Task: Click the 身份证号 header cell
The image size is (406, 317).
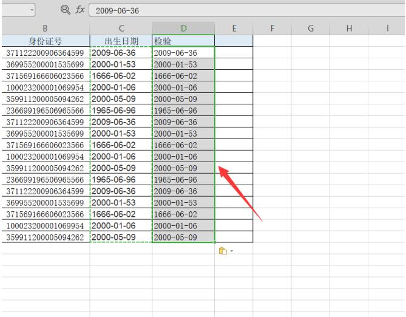Action: click(x=46, y=41)
